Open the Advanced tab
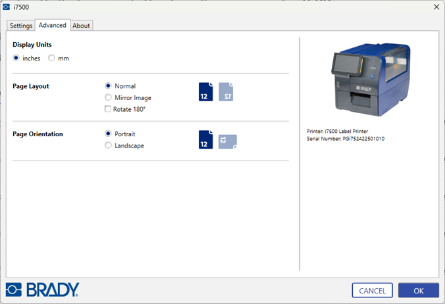The width and height of the screenshot is (445, 304). pos(53,25)
